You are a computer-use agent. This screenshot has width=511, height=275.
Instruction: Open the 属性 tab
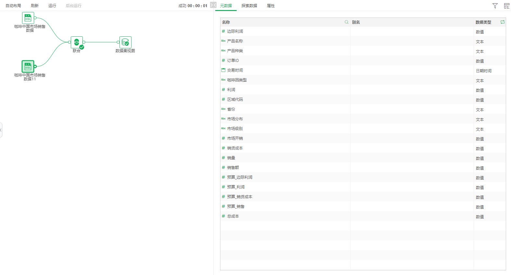270,6
